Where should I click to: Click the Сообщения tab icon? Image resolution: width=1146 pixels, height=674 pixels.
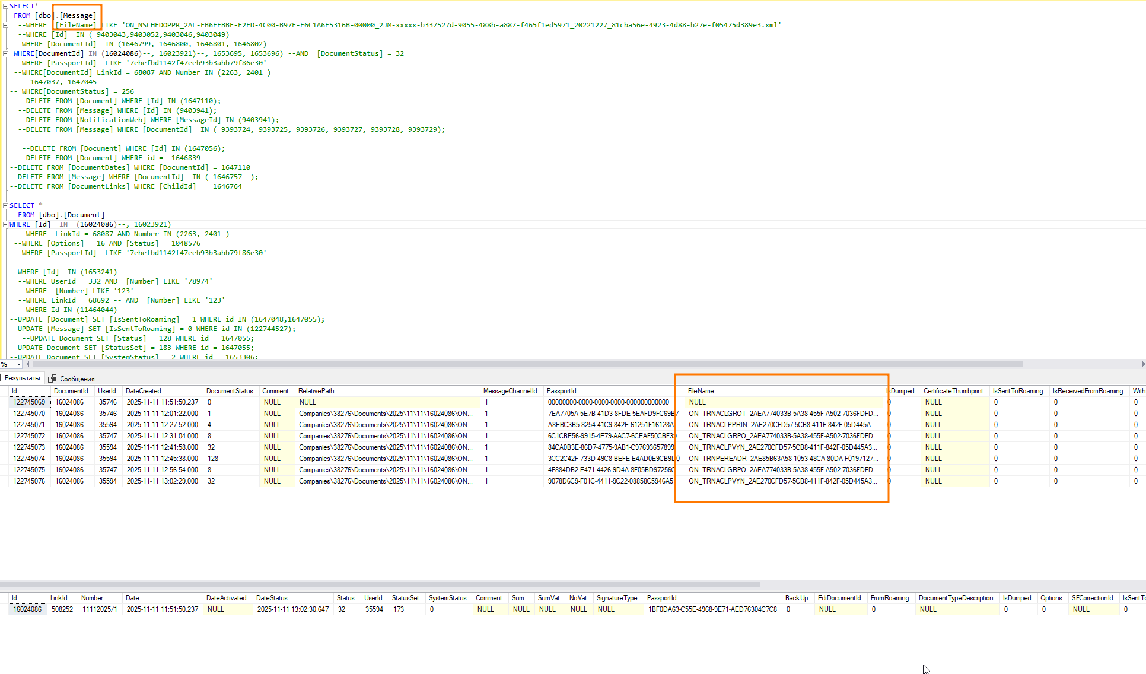click(x=52, y=379)
